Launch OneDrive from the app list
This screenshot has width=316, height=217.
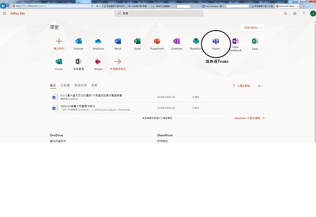[98, 41]
